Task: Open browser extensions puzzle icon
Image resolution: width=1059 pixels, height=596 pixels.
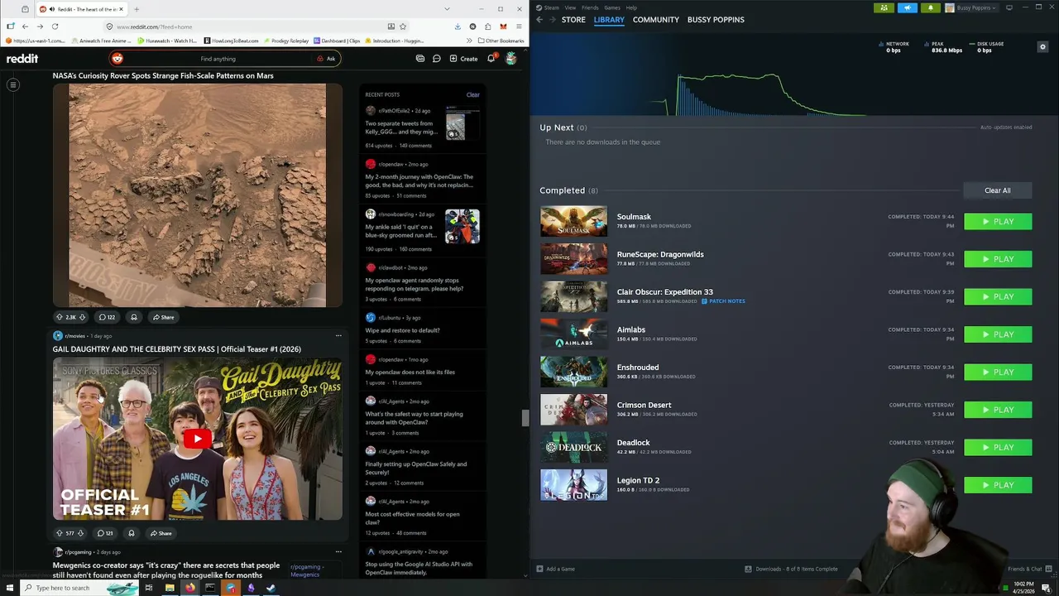Action: tap(488, 26)
